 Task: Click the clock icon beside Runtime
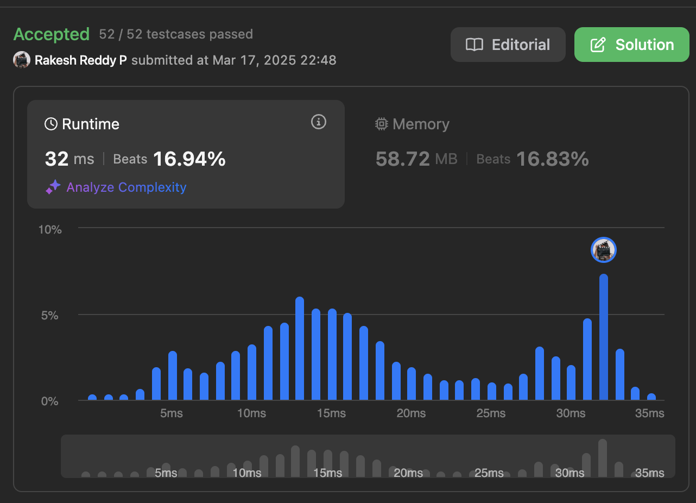pyautogui.click(x=51, y=124)
